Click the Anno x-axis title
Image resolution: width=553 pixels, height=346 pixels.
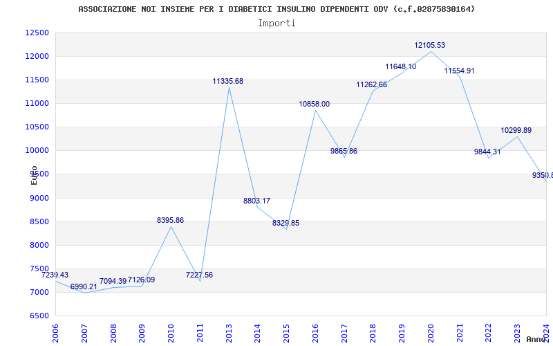pos(536,339)
